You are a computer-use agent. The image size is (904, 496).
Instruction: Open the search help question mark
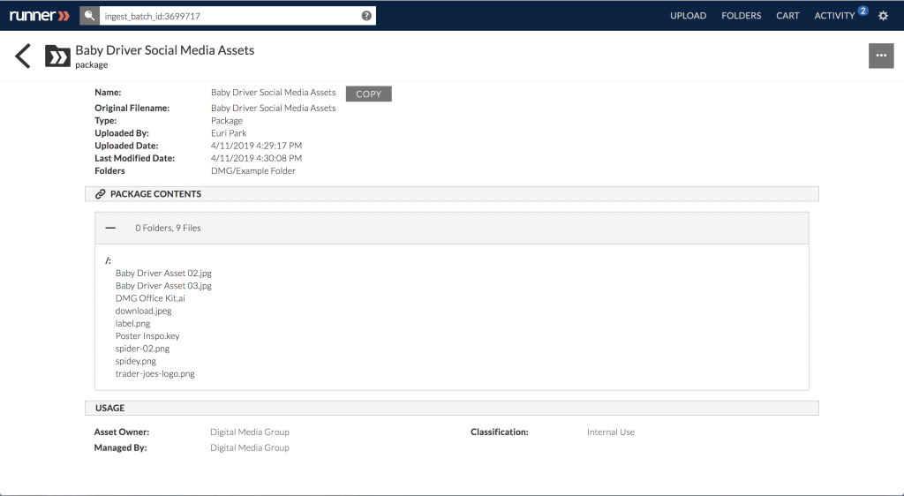(x=366, y=16)
